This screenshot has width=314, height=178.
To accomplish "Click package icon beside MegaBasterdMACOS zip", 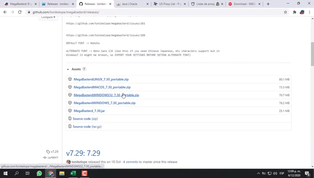I will click(70, 87).
